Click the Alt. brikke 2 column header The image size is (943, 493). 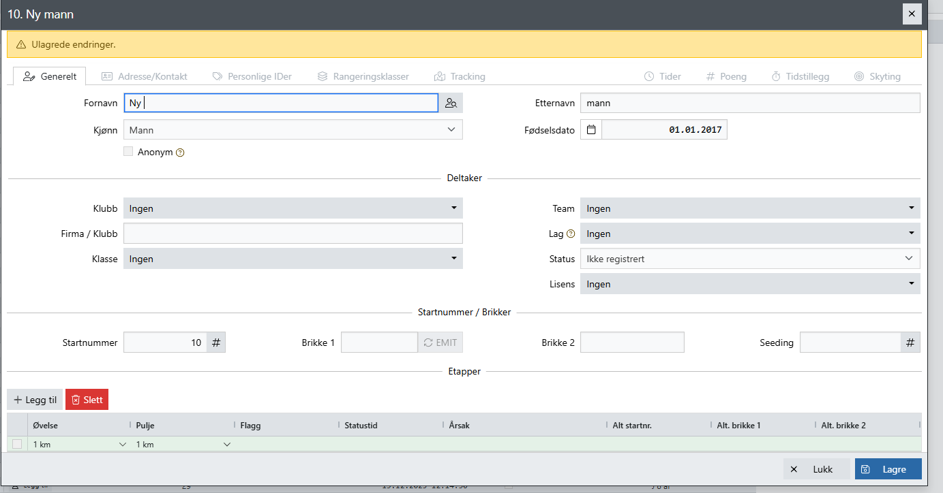click(x=868, y=425)
